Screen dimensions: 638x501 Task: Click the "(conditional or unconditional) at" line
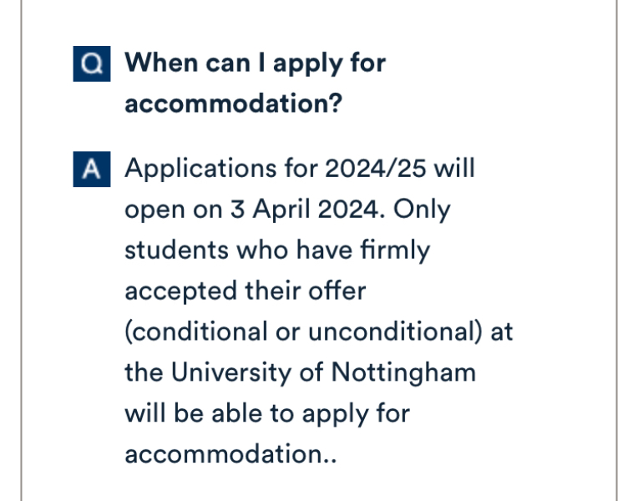pos(318,331)
